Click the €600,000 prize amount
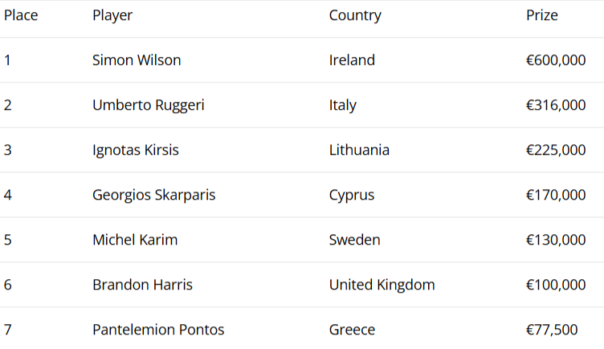604x349 pixels. coord(556,60)
